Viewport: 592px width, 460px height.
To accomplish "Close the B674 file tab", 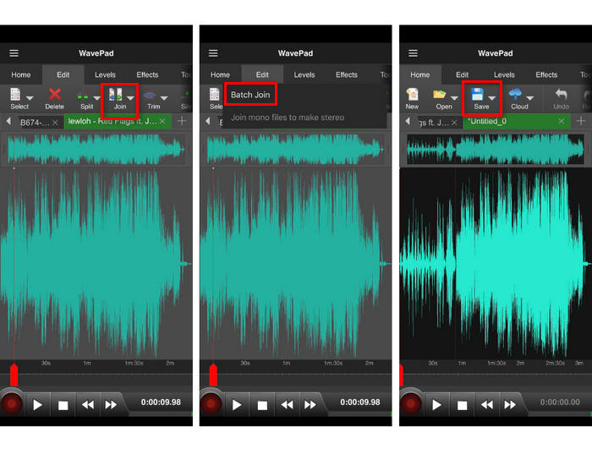I will coord(56,123).
